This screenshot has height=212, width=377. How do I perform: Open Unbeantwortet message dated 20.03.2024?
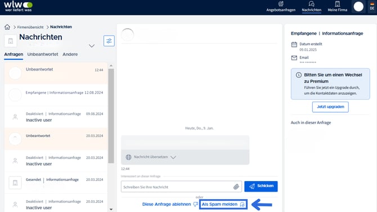click(56, 139)
